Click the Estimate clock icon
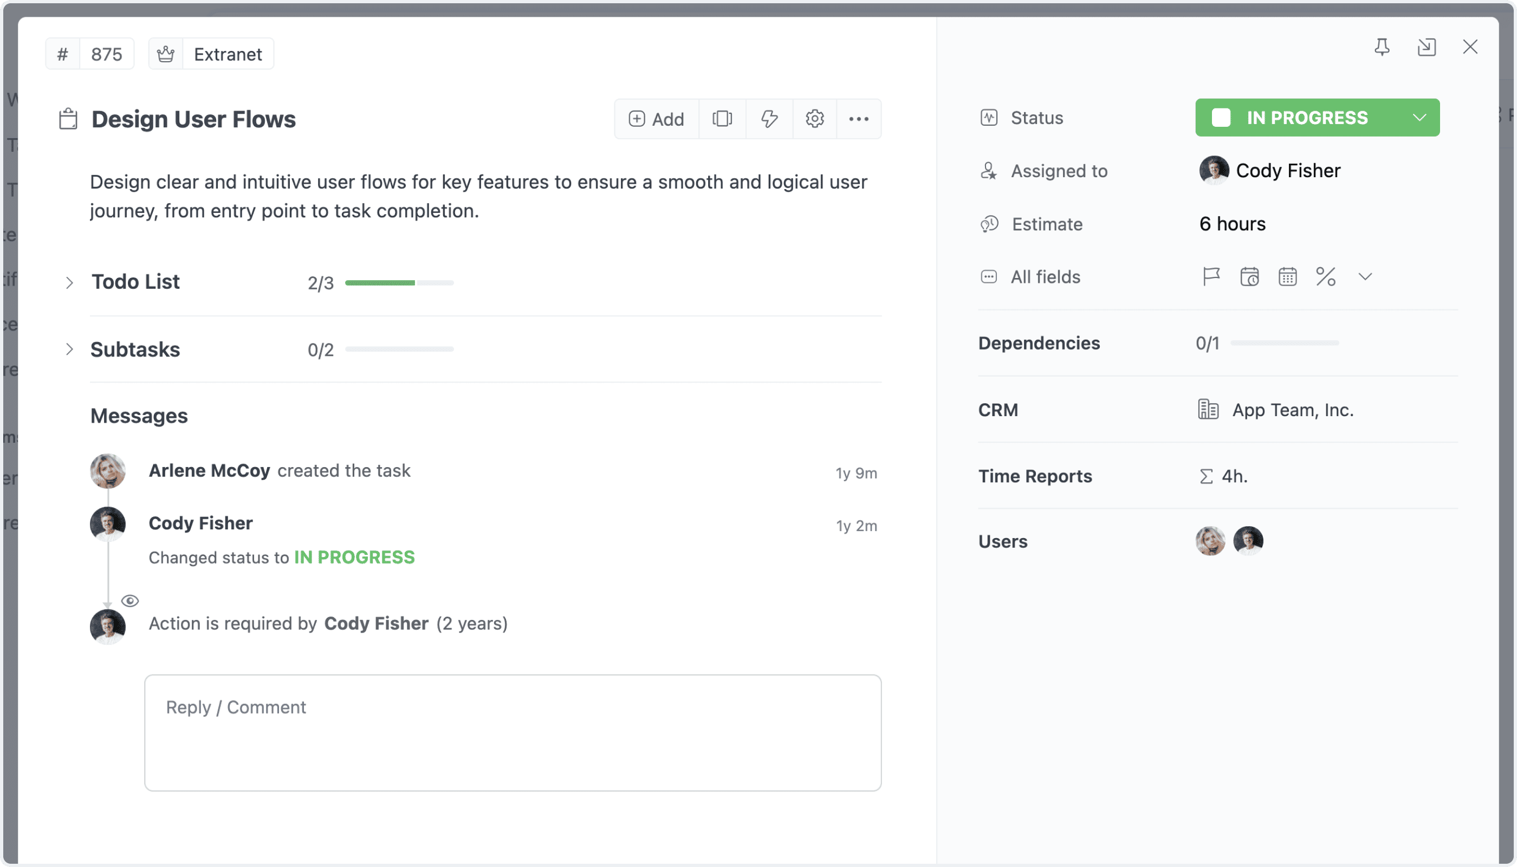 pyautogui.click(x=989, y=224)
